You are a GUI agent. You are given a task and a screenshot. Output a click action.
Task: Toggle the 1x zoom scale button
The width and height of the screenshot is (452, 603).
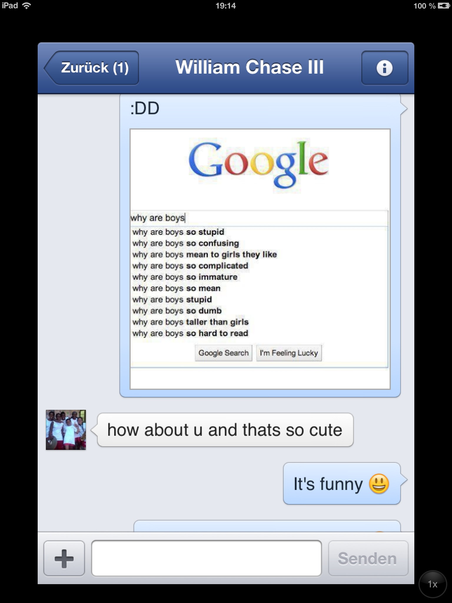click(x=433, y=584)
